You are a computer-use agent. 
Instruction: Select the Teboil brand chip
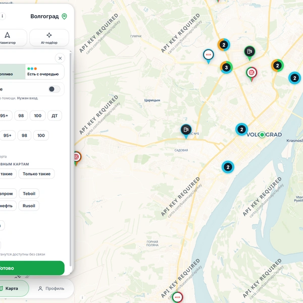click(29, 193)
